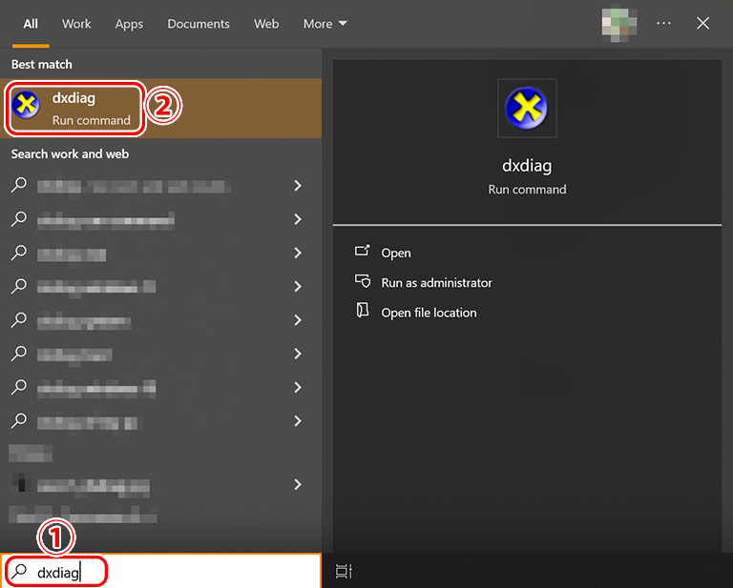Click the search box containing dxdiag
733x588 pixels.
[x=160, y=571]
